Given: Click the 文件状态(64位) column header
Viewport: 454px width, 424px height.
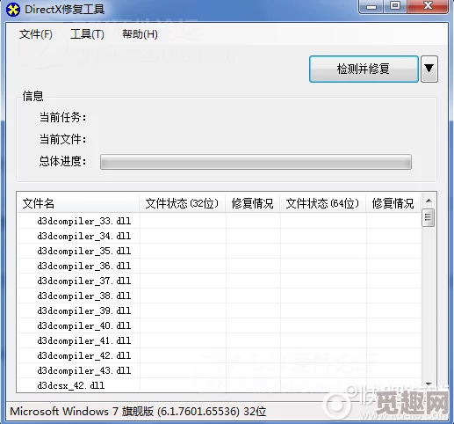Looking at the screenshot, I should (322, 203).
